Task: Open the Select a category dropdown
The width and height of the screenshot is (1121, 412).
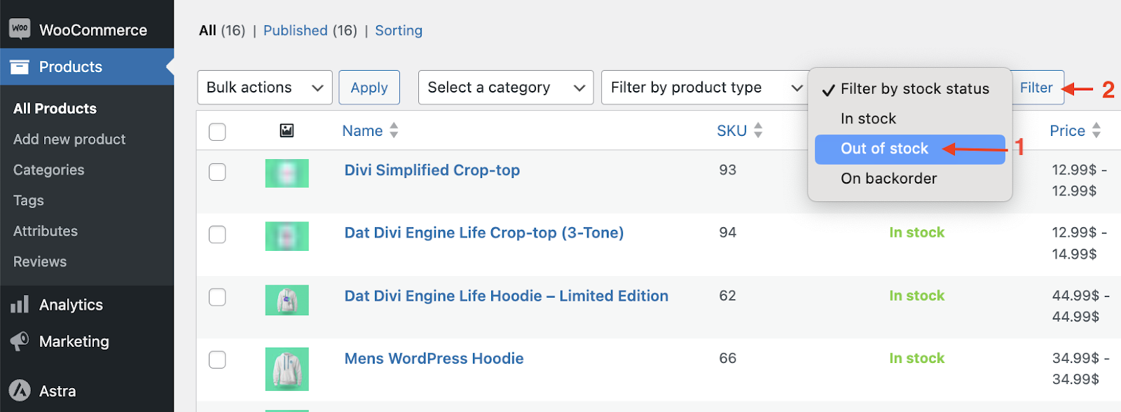Action: point(506,88)
